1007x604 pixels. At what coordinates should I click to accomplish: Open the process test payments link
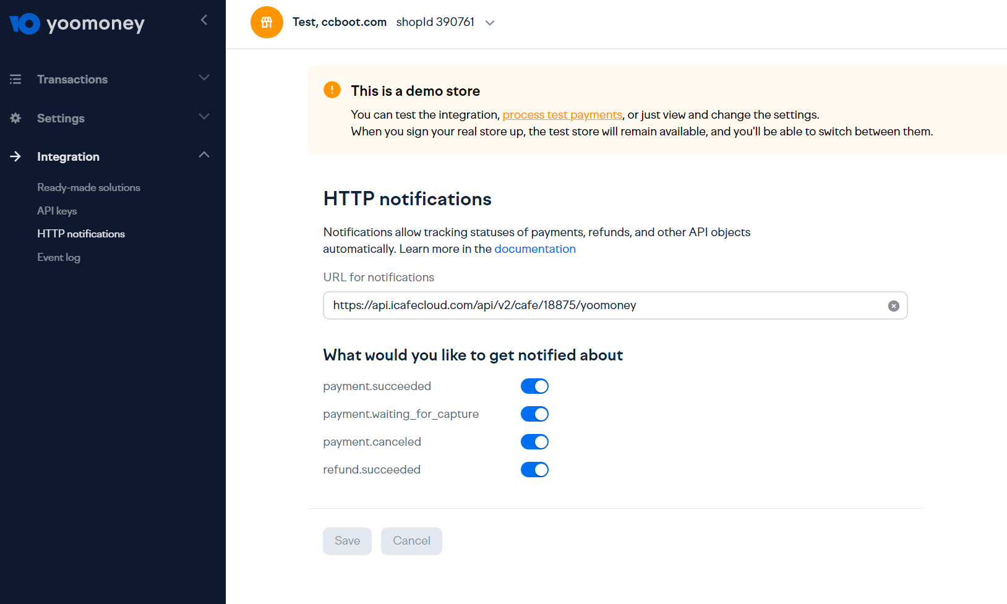tap(562, 114)
